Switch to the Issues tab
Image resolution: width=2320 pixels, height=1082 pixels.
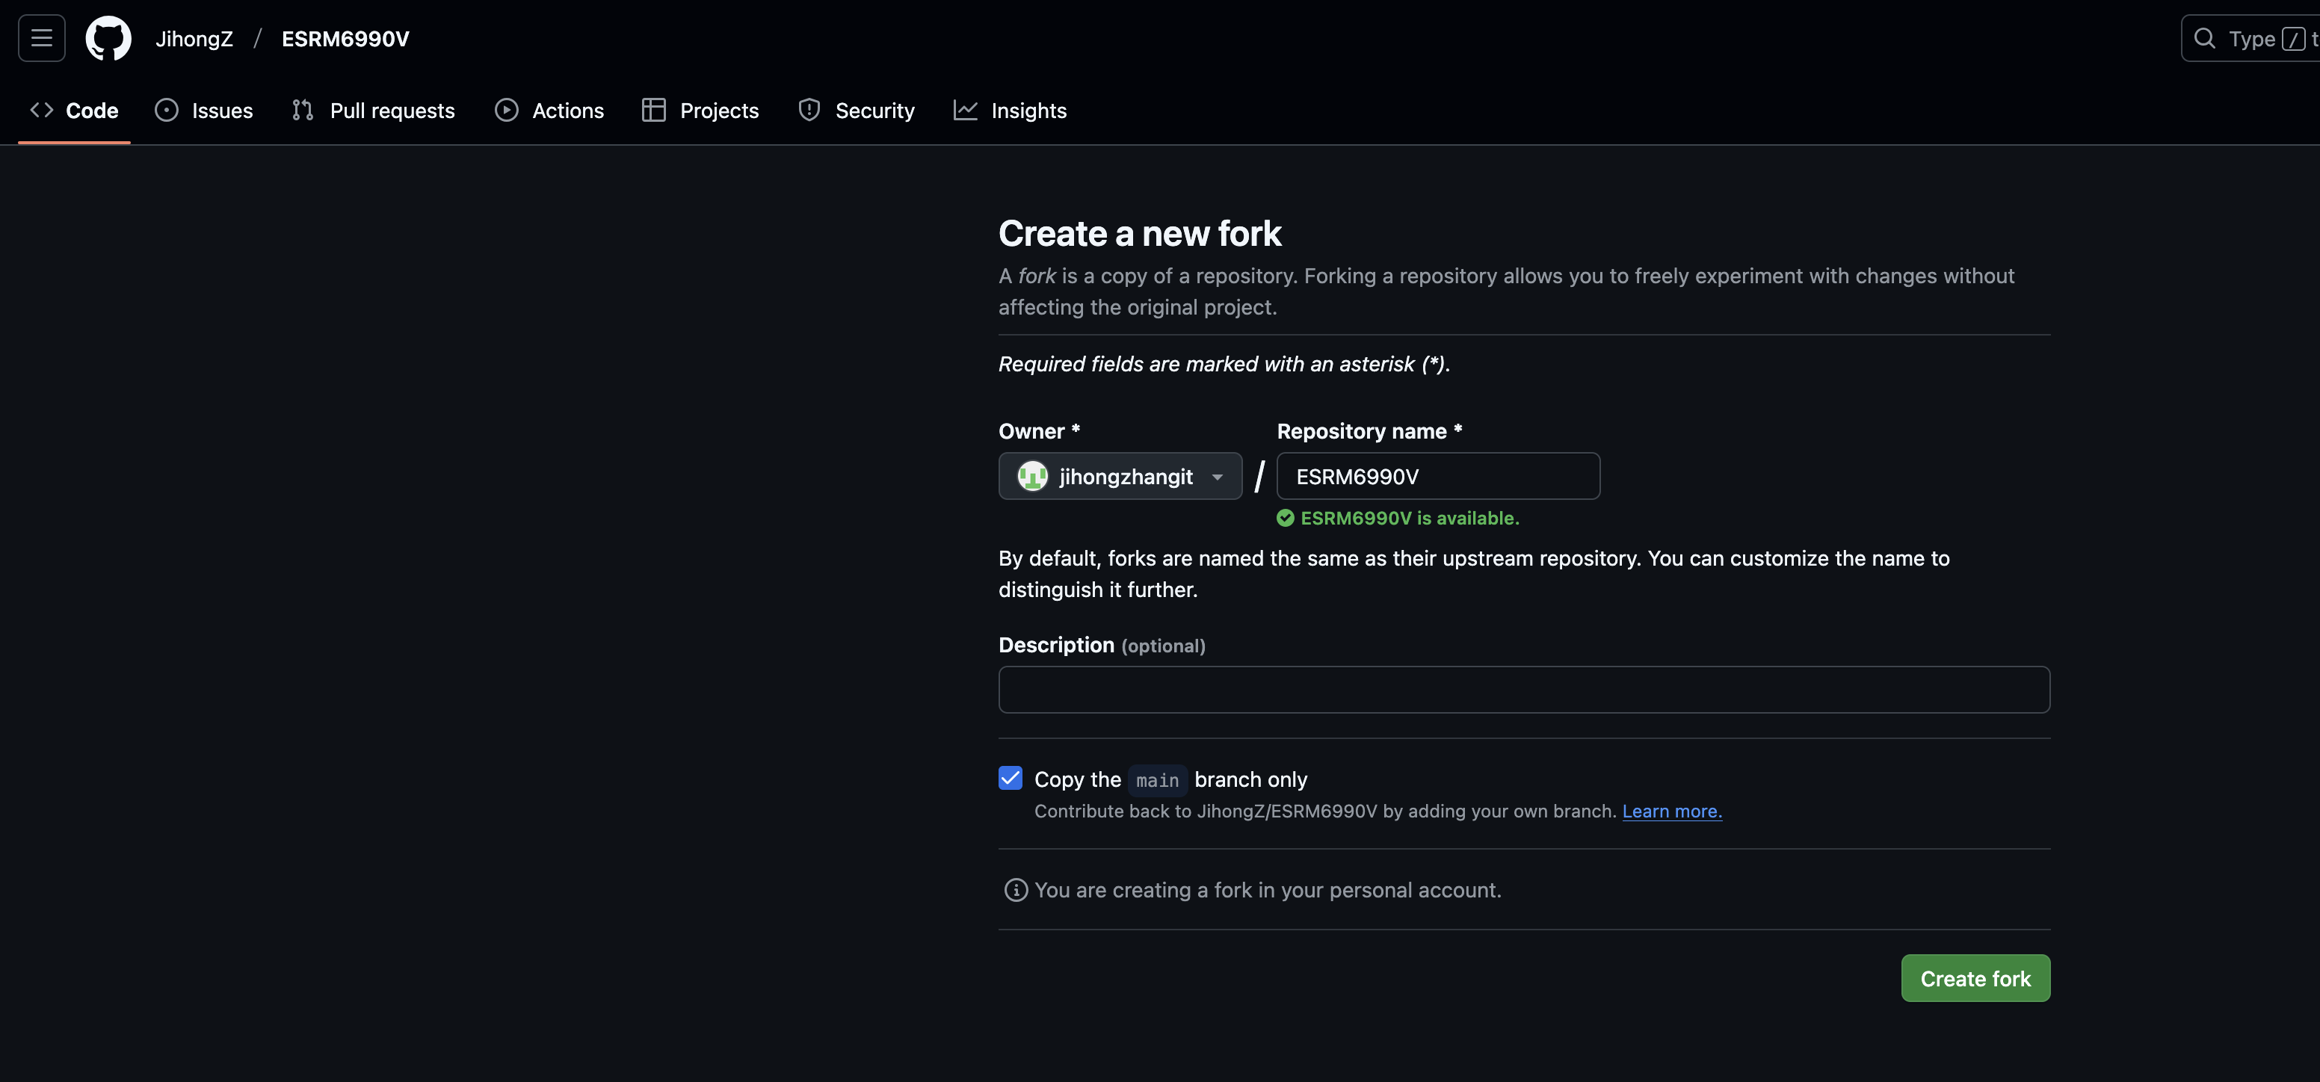203,110
